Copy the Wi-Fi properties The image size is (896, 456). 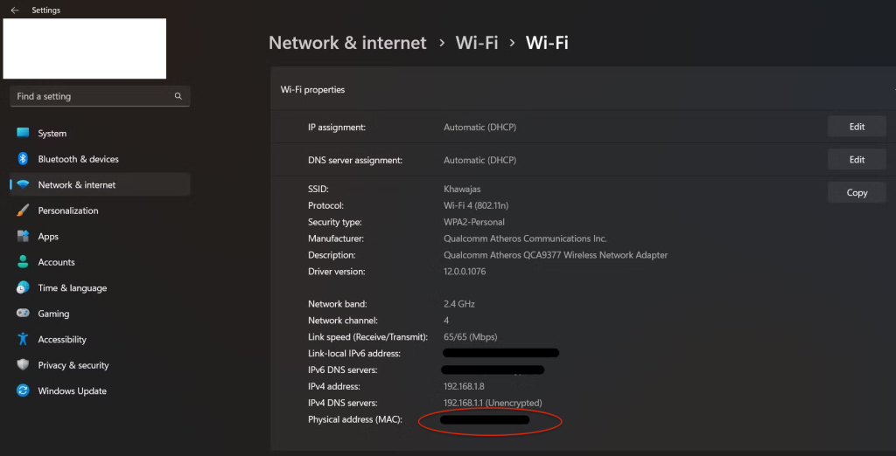857,193
